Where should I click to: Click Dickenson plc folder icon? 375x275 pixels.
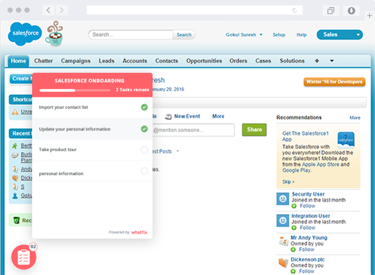(x=283, y=263)
